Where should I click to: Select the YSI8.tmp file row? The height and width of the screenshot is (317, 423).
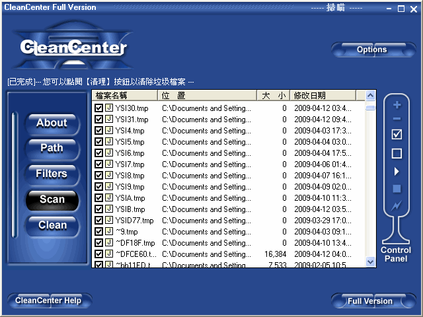pyautogui.click(x=130, y=176)
